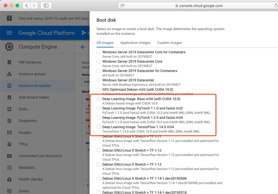Viewport: 278px width, 194px height.
Task: Toggle the Safari sidebar button
Action: (46, 6)
